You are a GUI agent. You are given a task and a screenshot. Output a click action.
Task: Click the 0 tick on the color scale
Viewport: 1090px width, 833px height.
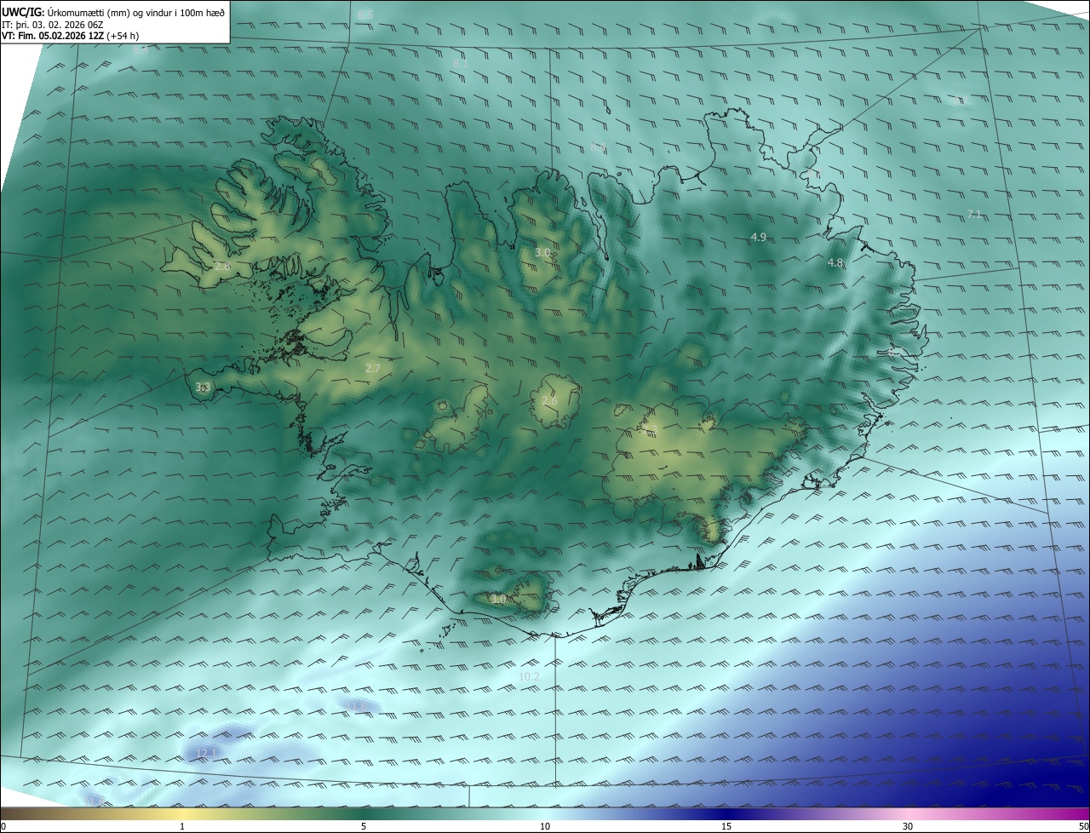click(x=3, y=826)
